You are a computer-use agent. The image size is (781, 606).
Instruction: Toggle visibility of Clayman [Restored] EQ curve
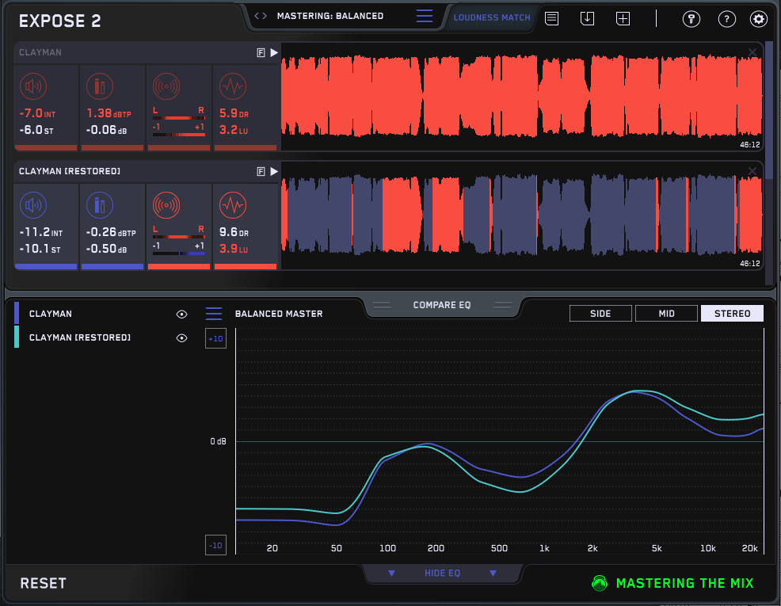(181, 338)
